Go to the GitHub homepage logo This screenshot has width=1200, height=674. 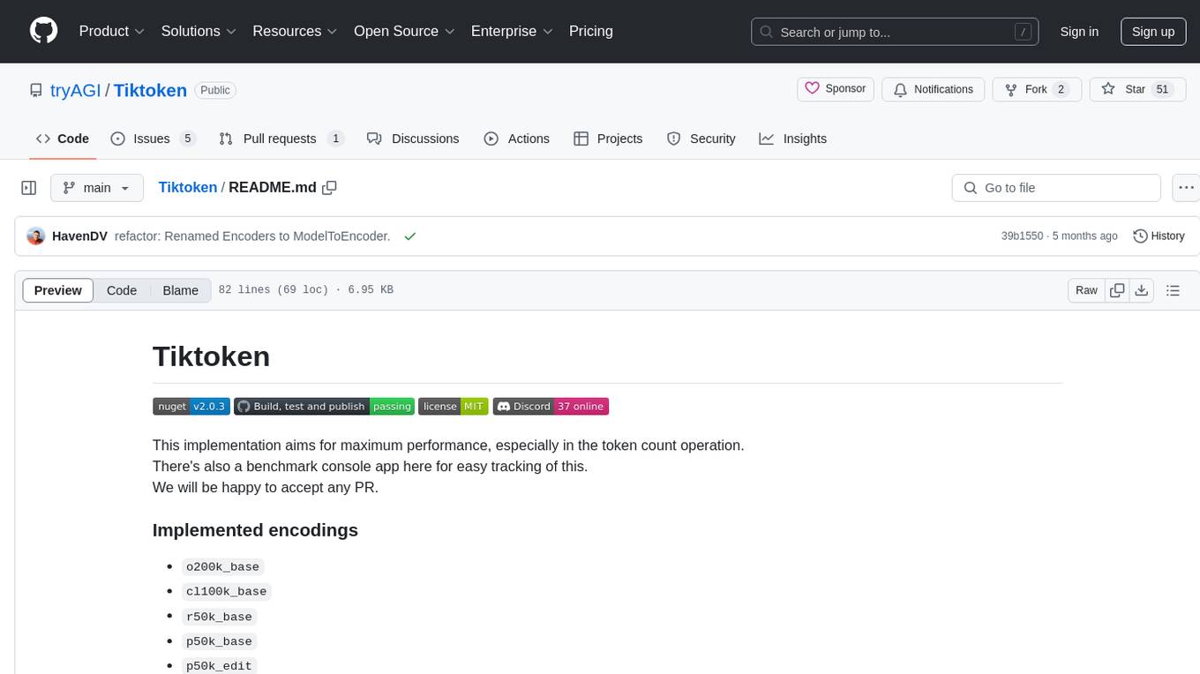tap(43, 31)
